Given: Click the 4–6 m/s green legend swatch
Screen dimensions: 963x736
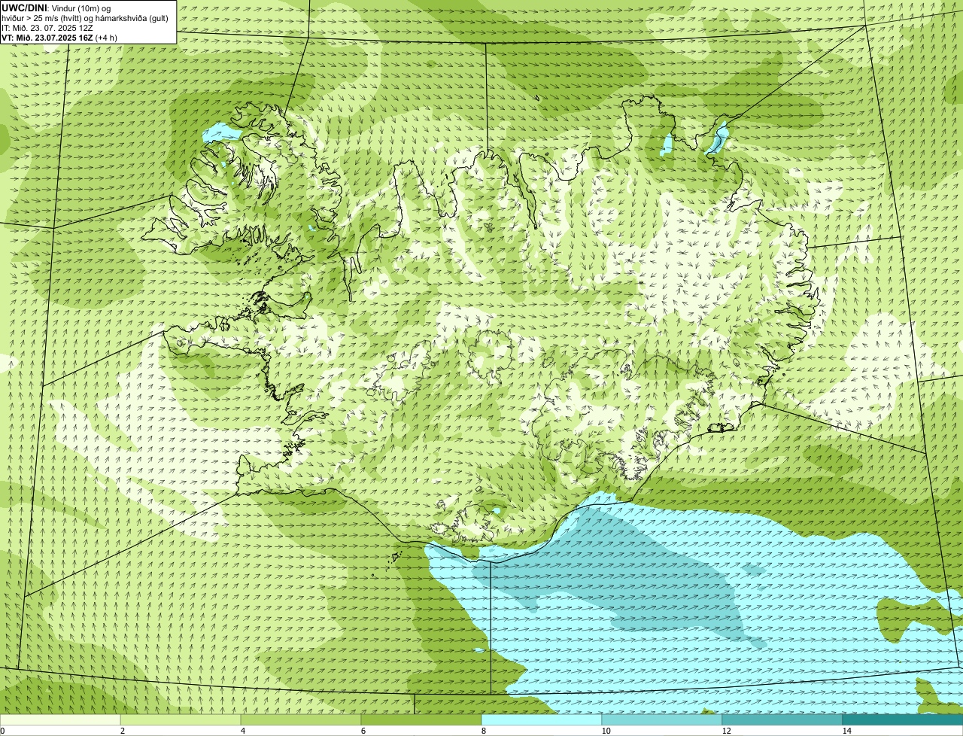Looking at the screenshot, I should tap(301, 720).
